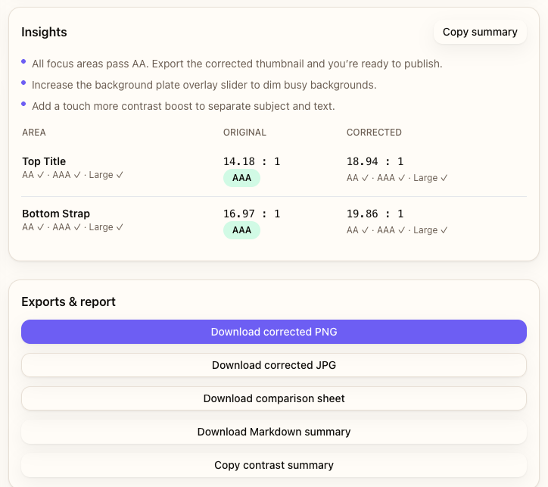Download the corrected JPG
Screen dimensions: 548x487
point(274,365)
